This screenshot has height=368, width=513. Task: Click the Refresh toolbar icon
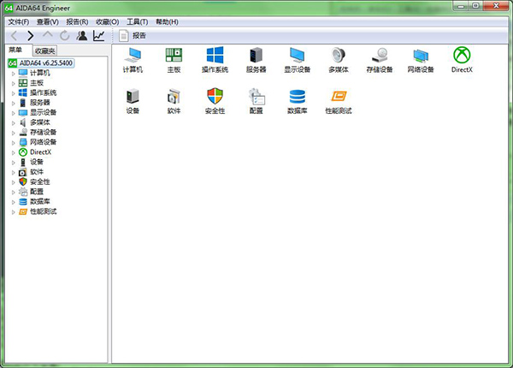pyautogui.click(x=65, y=36)
